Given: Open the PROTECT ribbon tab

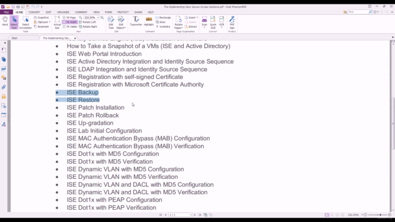Looking at the screenshot, I should point(123,12).
